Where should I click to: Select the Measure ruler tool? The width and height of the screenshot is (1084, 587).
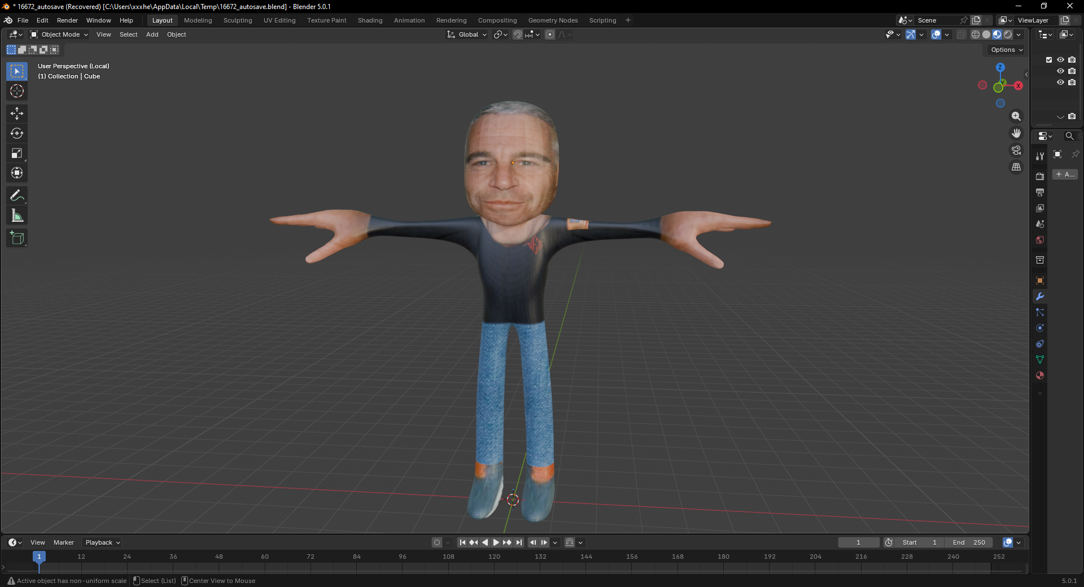pos(17,216)
